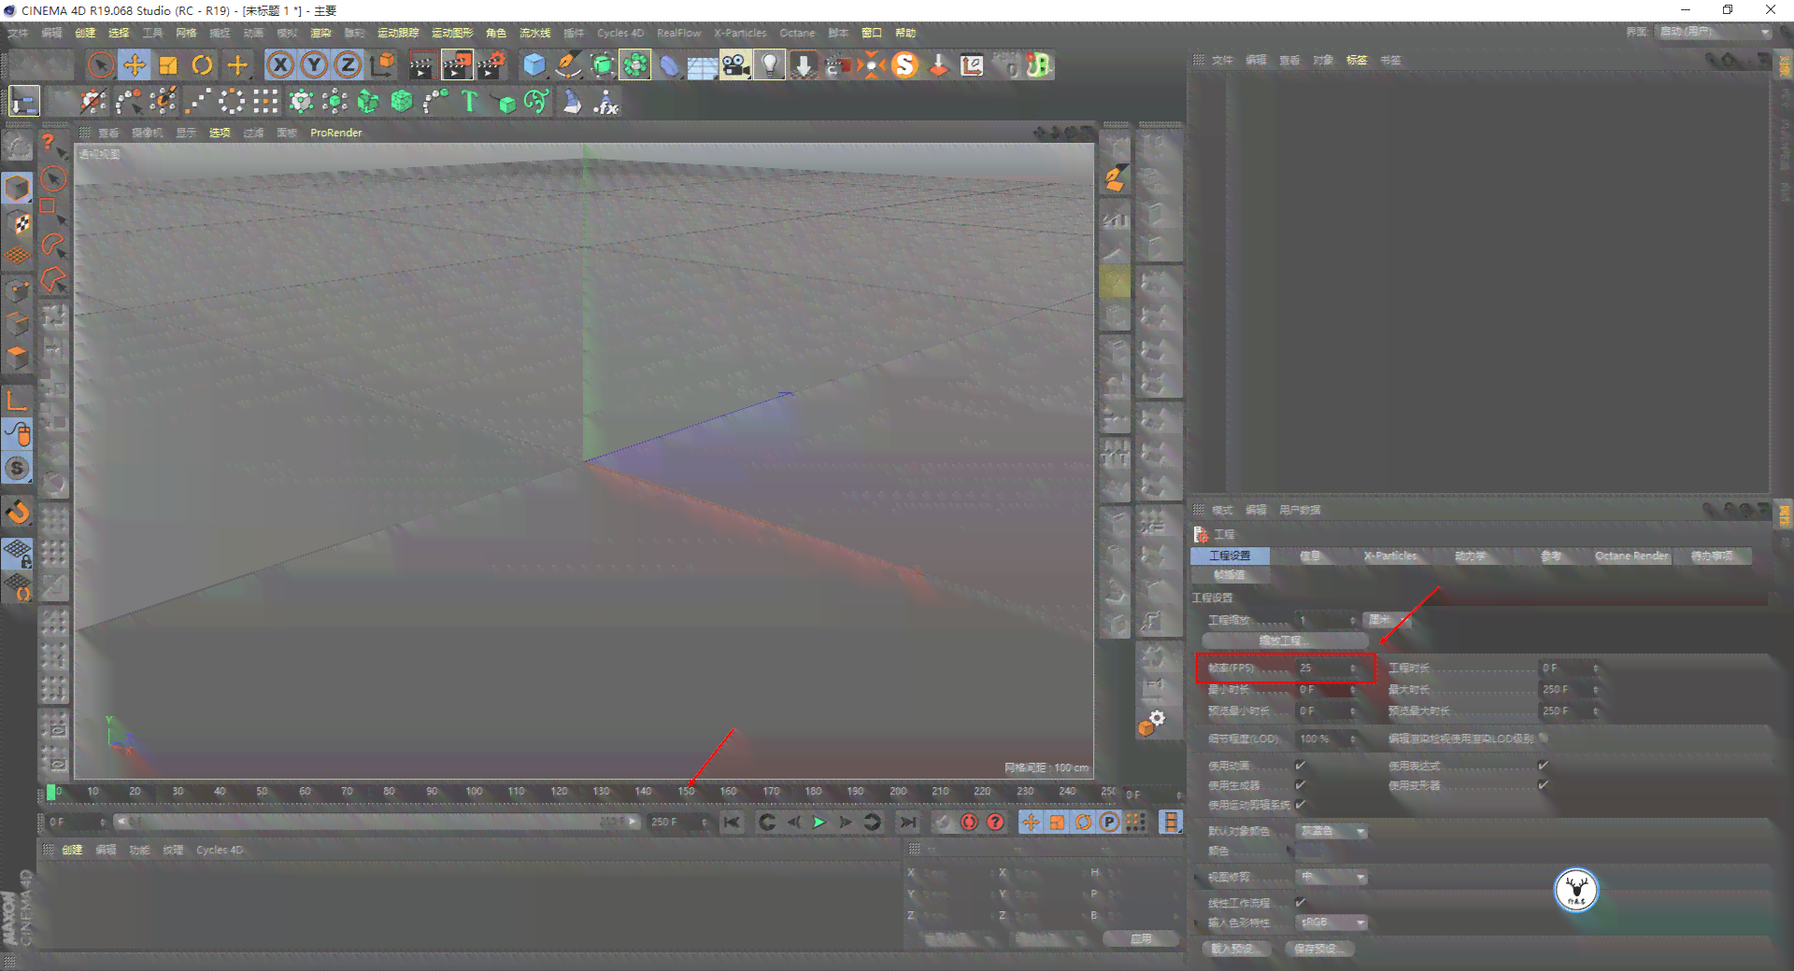Open the spline Pen tool

tap(568, 64)
